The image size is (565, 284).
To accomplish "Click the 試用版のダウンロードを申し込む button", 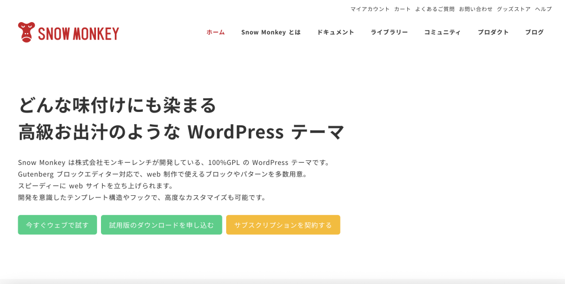I will pos(161,225).
